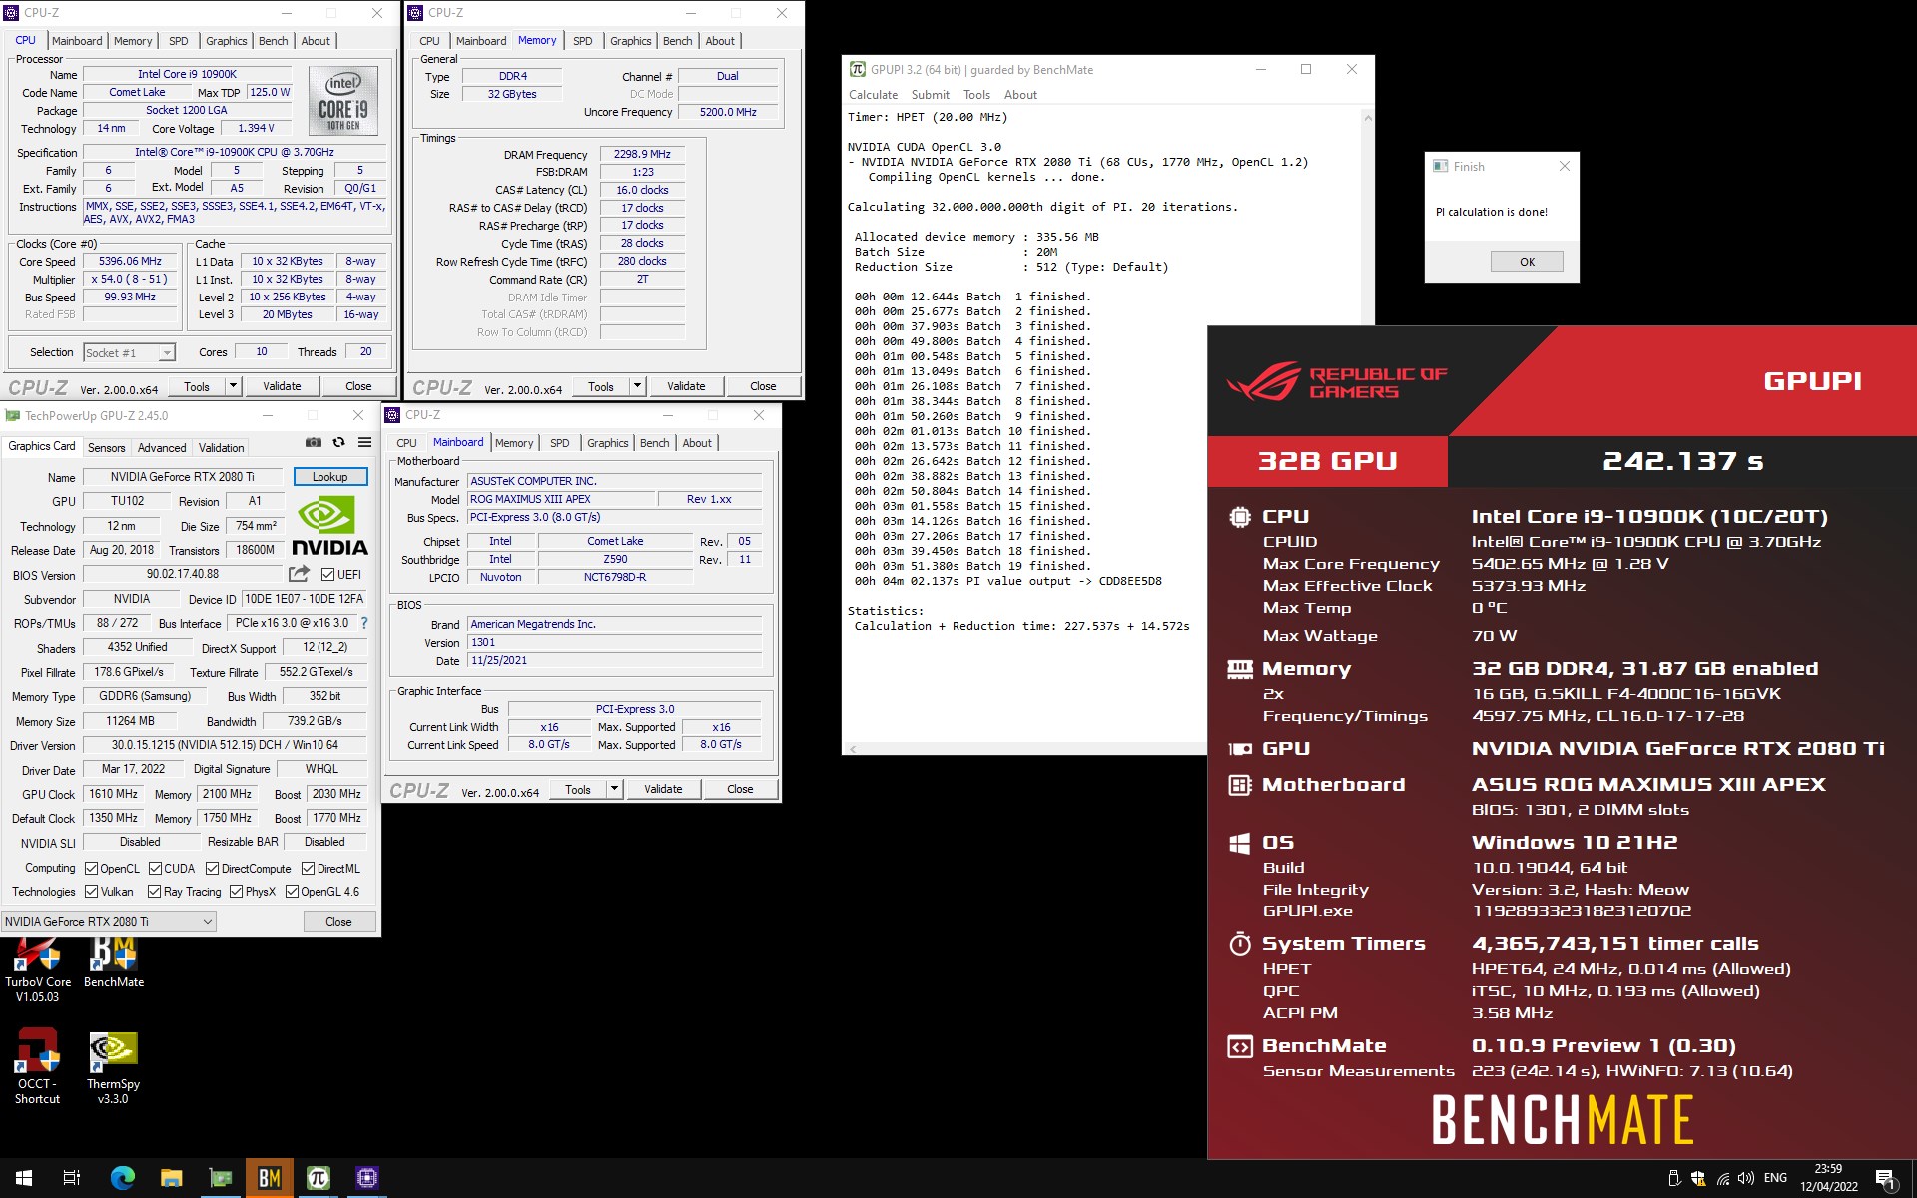The image size is (1917, 1198).
Task: Open GPU selector dropdown in GPU-Z
Action: click(x=108, y=922)
